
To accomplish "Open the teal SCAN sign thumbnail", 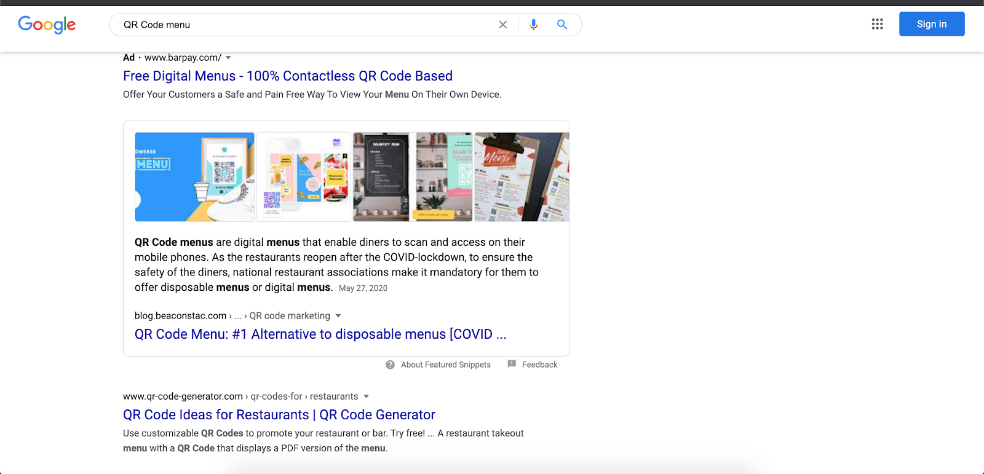I will [444, 177].
